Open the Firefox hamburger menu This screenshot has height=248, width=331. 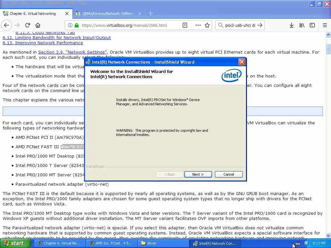click(325, 25)
